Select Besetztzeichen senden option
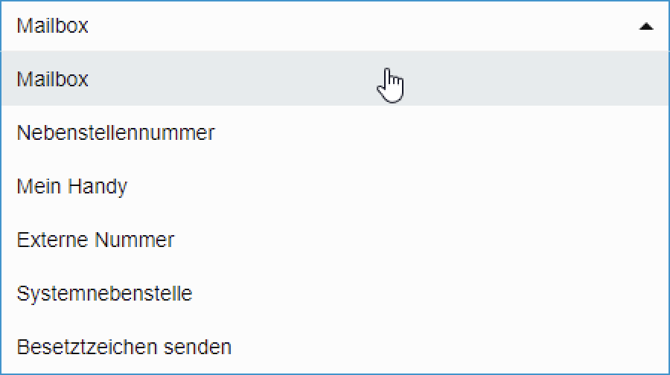 tap(124, 347)
